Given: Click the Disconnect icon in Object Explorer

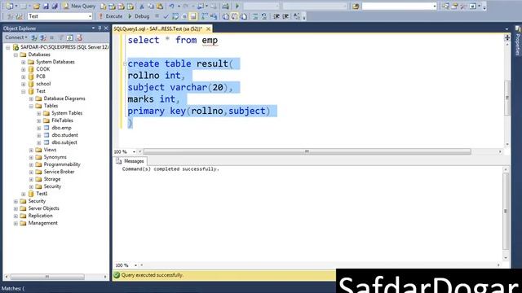Looking at the screenshot, I should (43, 37).
